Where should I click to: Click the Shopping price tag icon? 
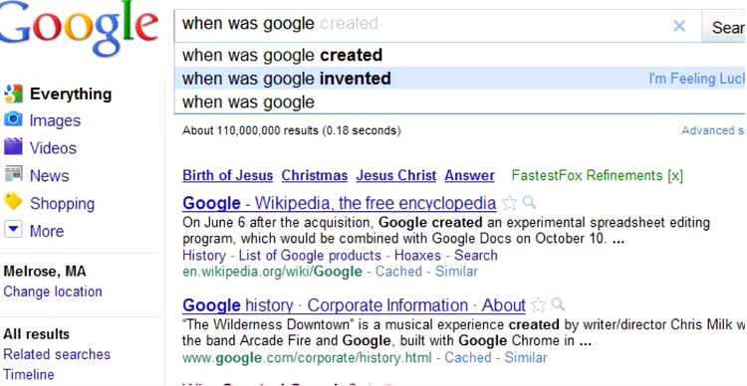(x=13, y=202)
